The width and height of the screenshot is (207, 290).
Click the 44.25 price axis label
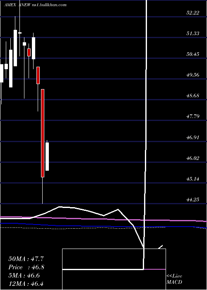[x=193, y=199]
